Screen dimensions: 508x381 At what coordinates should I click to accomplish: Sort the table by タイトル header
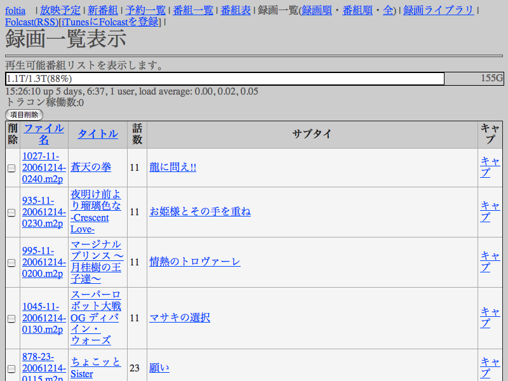point(97,134)
